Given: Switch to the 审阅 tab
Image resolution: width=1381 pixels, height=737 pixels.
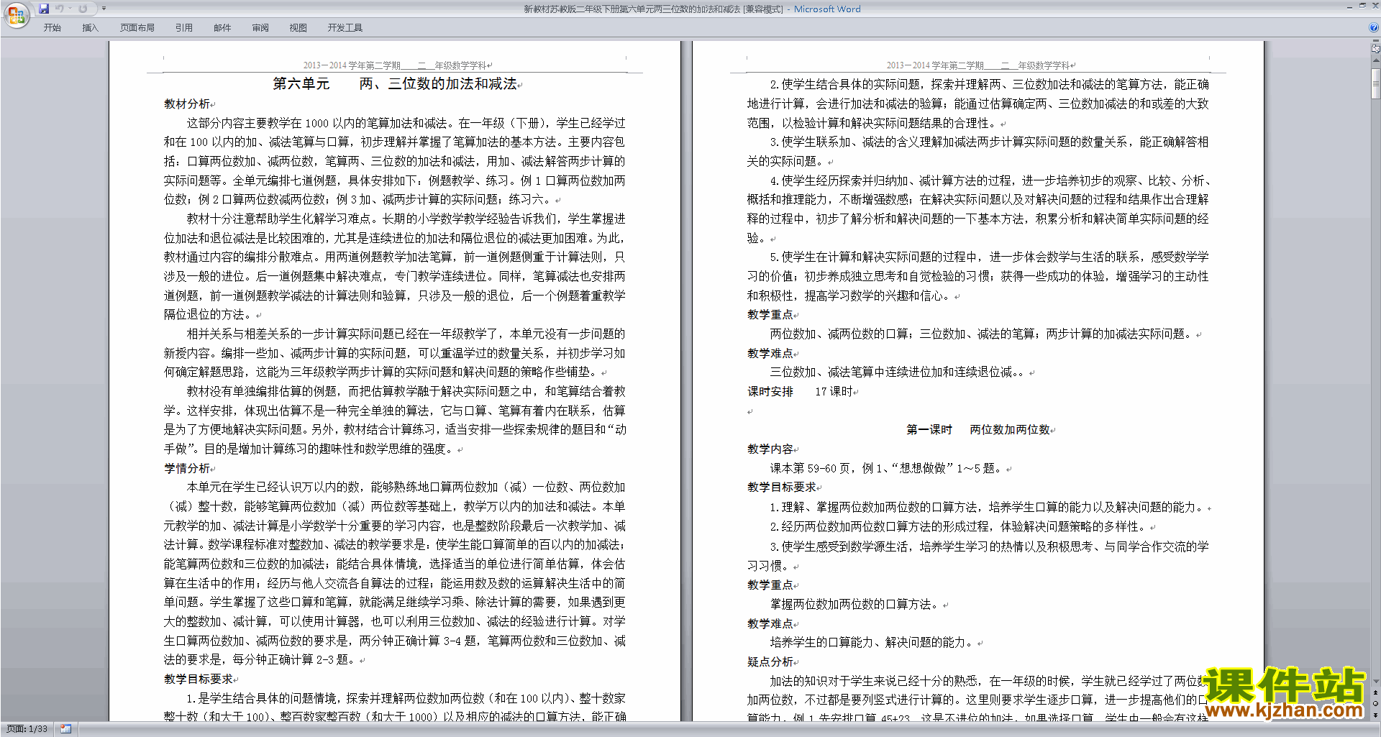Looking at the screenshot, I should coord(260,28).
